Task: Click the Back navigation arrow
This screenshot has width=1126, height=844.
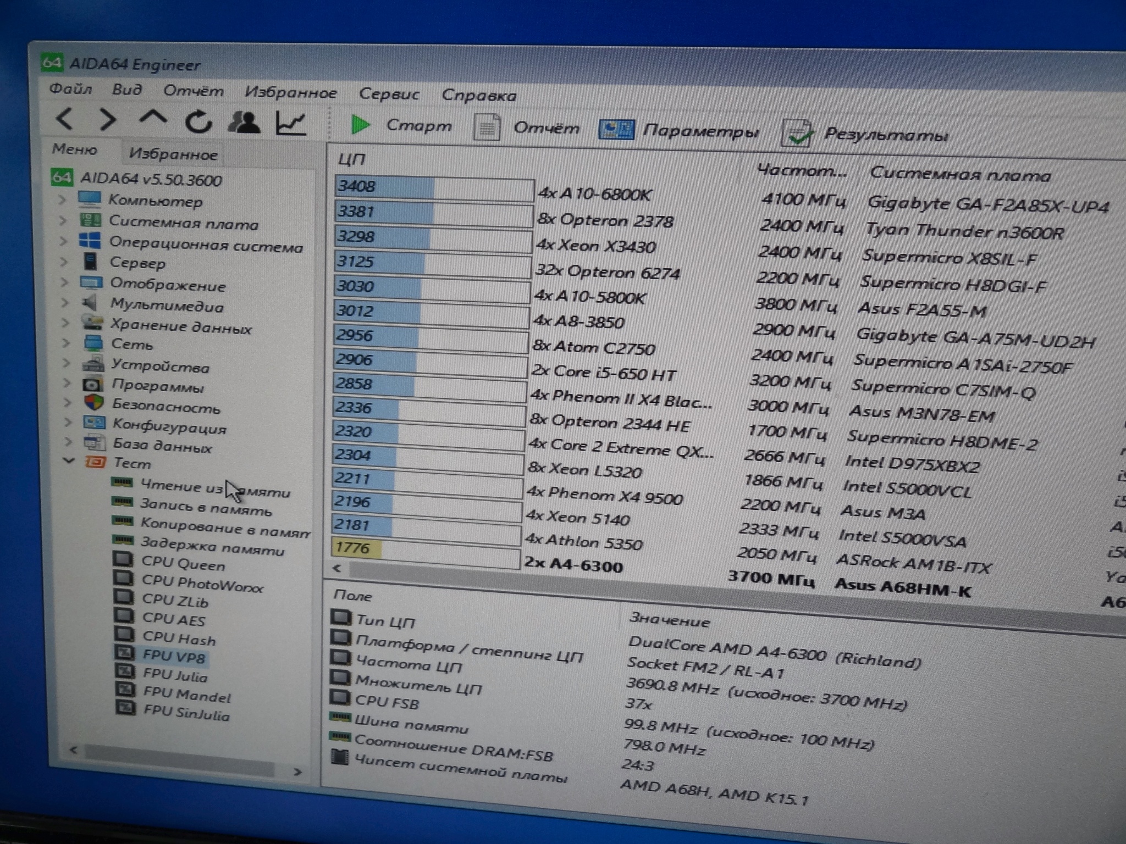Action: [65, 119]
